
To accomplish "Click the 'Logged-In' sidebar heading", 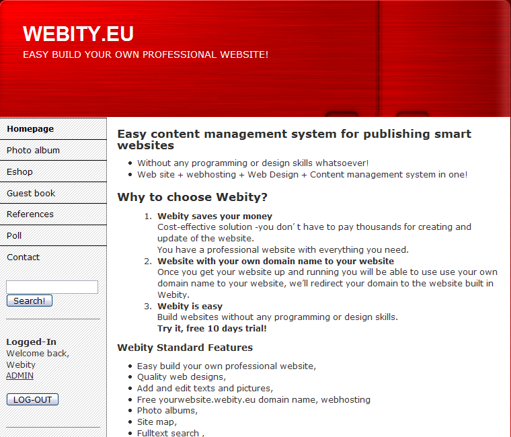I will [32, 342].
